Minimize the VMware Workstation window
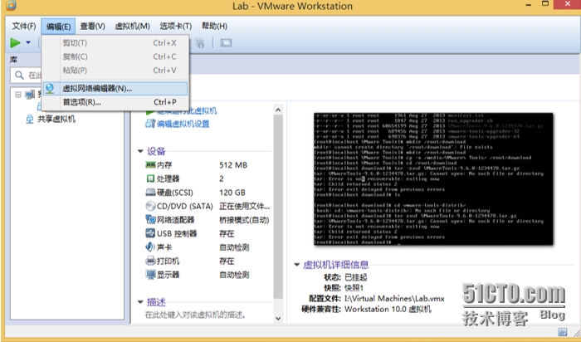 529,5
